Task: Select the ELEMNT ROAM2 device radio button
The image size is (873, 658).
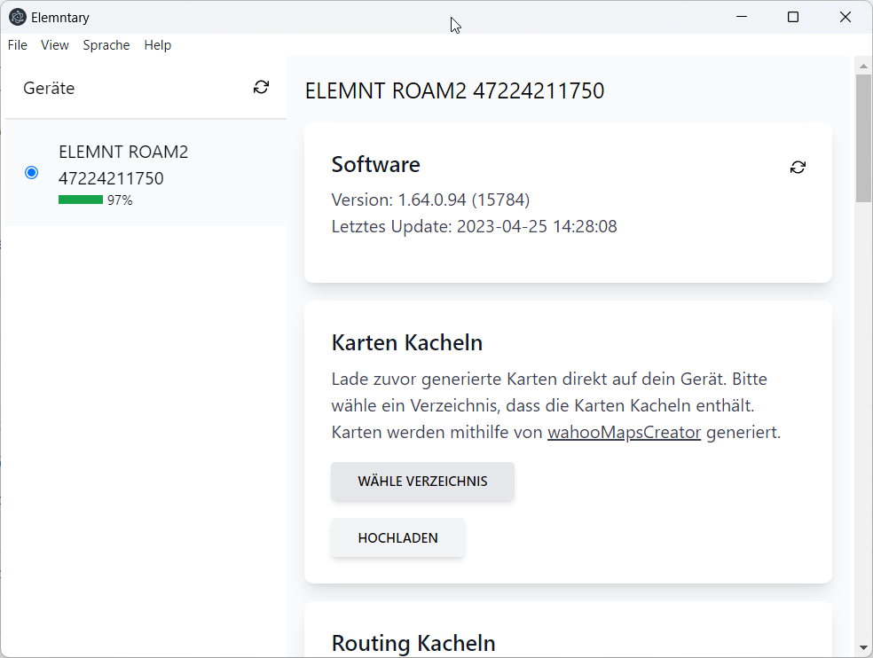Action: coord(32,173)
